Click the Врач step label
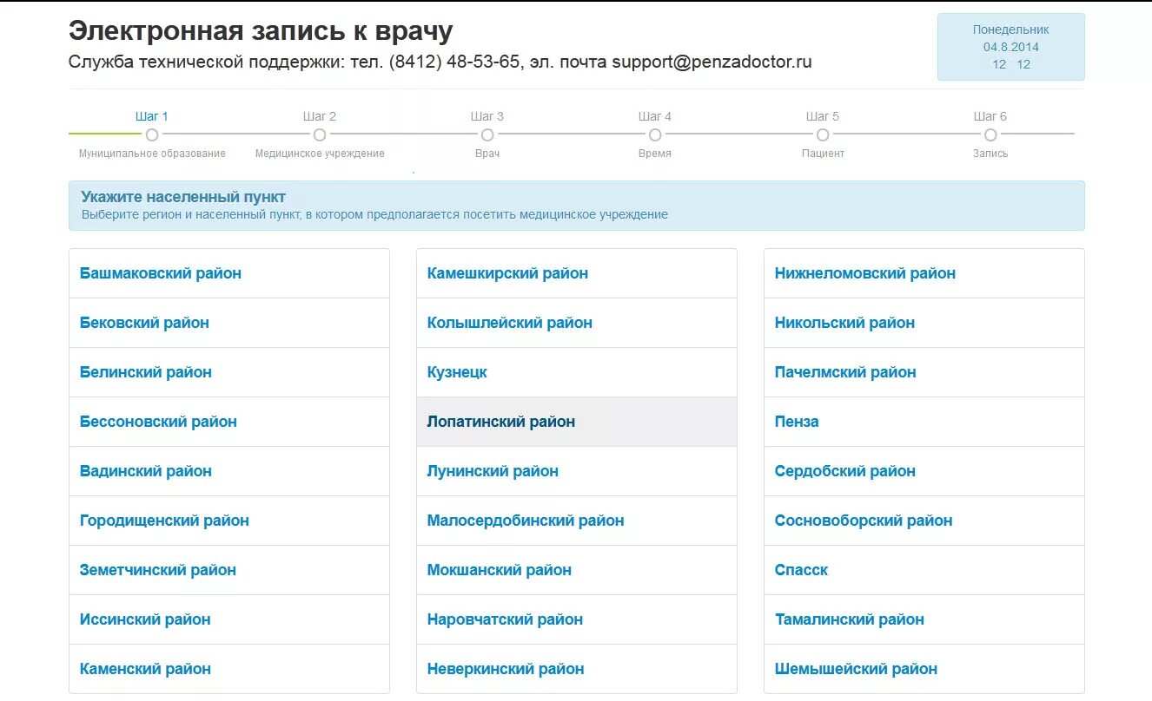Screen dimensions: 1152x701 coord(487,154)
